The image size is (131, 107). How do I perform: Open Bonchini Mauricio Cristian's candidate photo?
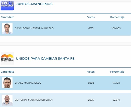7,100
